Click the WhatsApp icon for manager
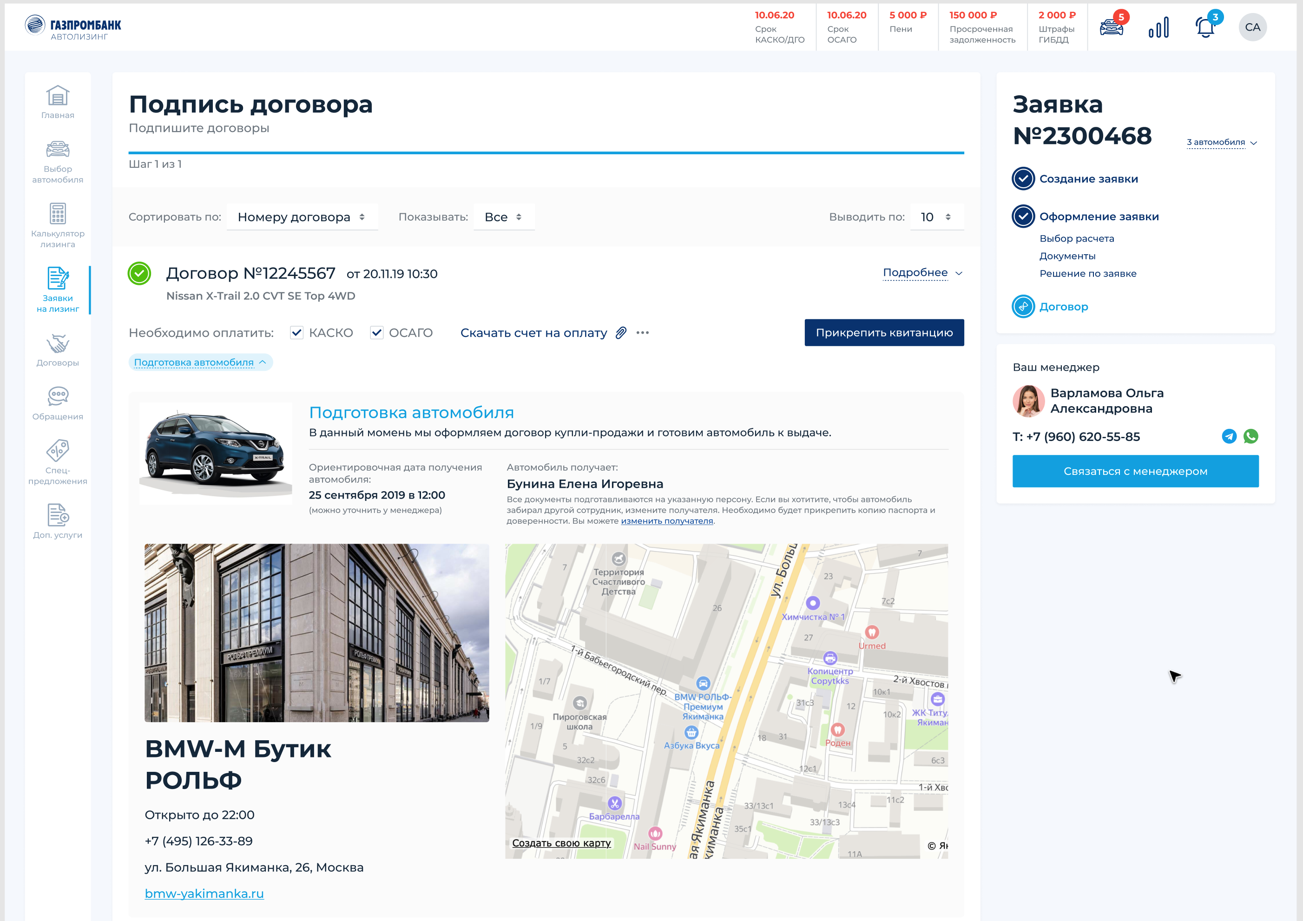This screenshot has height=921, width=1303. pos(1251,436)
